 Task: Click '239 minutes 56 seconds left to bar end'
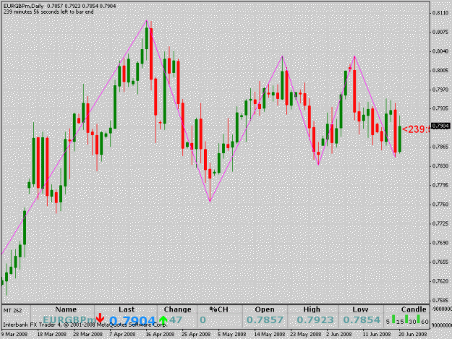pos(48,12)
